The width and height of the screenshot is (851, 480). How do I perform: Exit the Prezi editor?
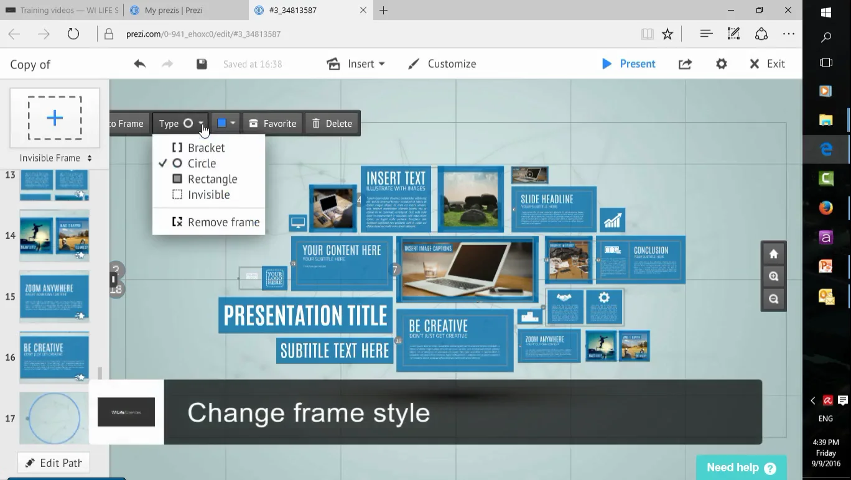pyautogui.click(x=767, y=64)
